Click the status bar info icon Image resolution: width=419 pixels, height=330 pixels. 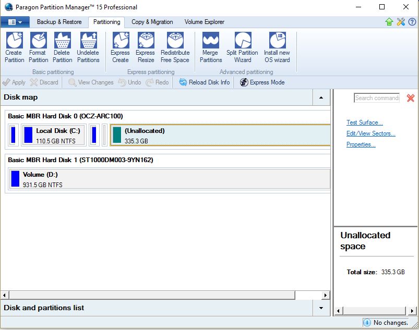pyautogui.click(x=367, y=323)
